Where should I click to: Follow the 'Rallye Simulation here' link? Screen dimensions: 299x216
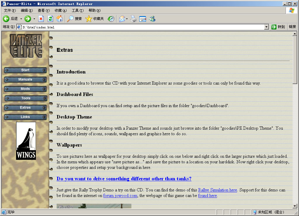(218, 190)
